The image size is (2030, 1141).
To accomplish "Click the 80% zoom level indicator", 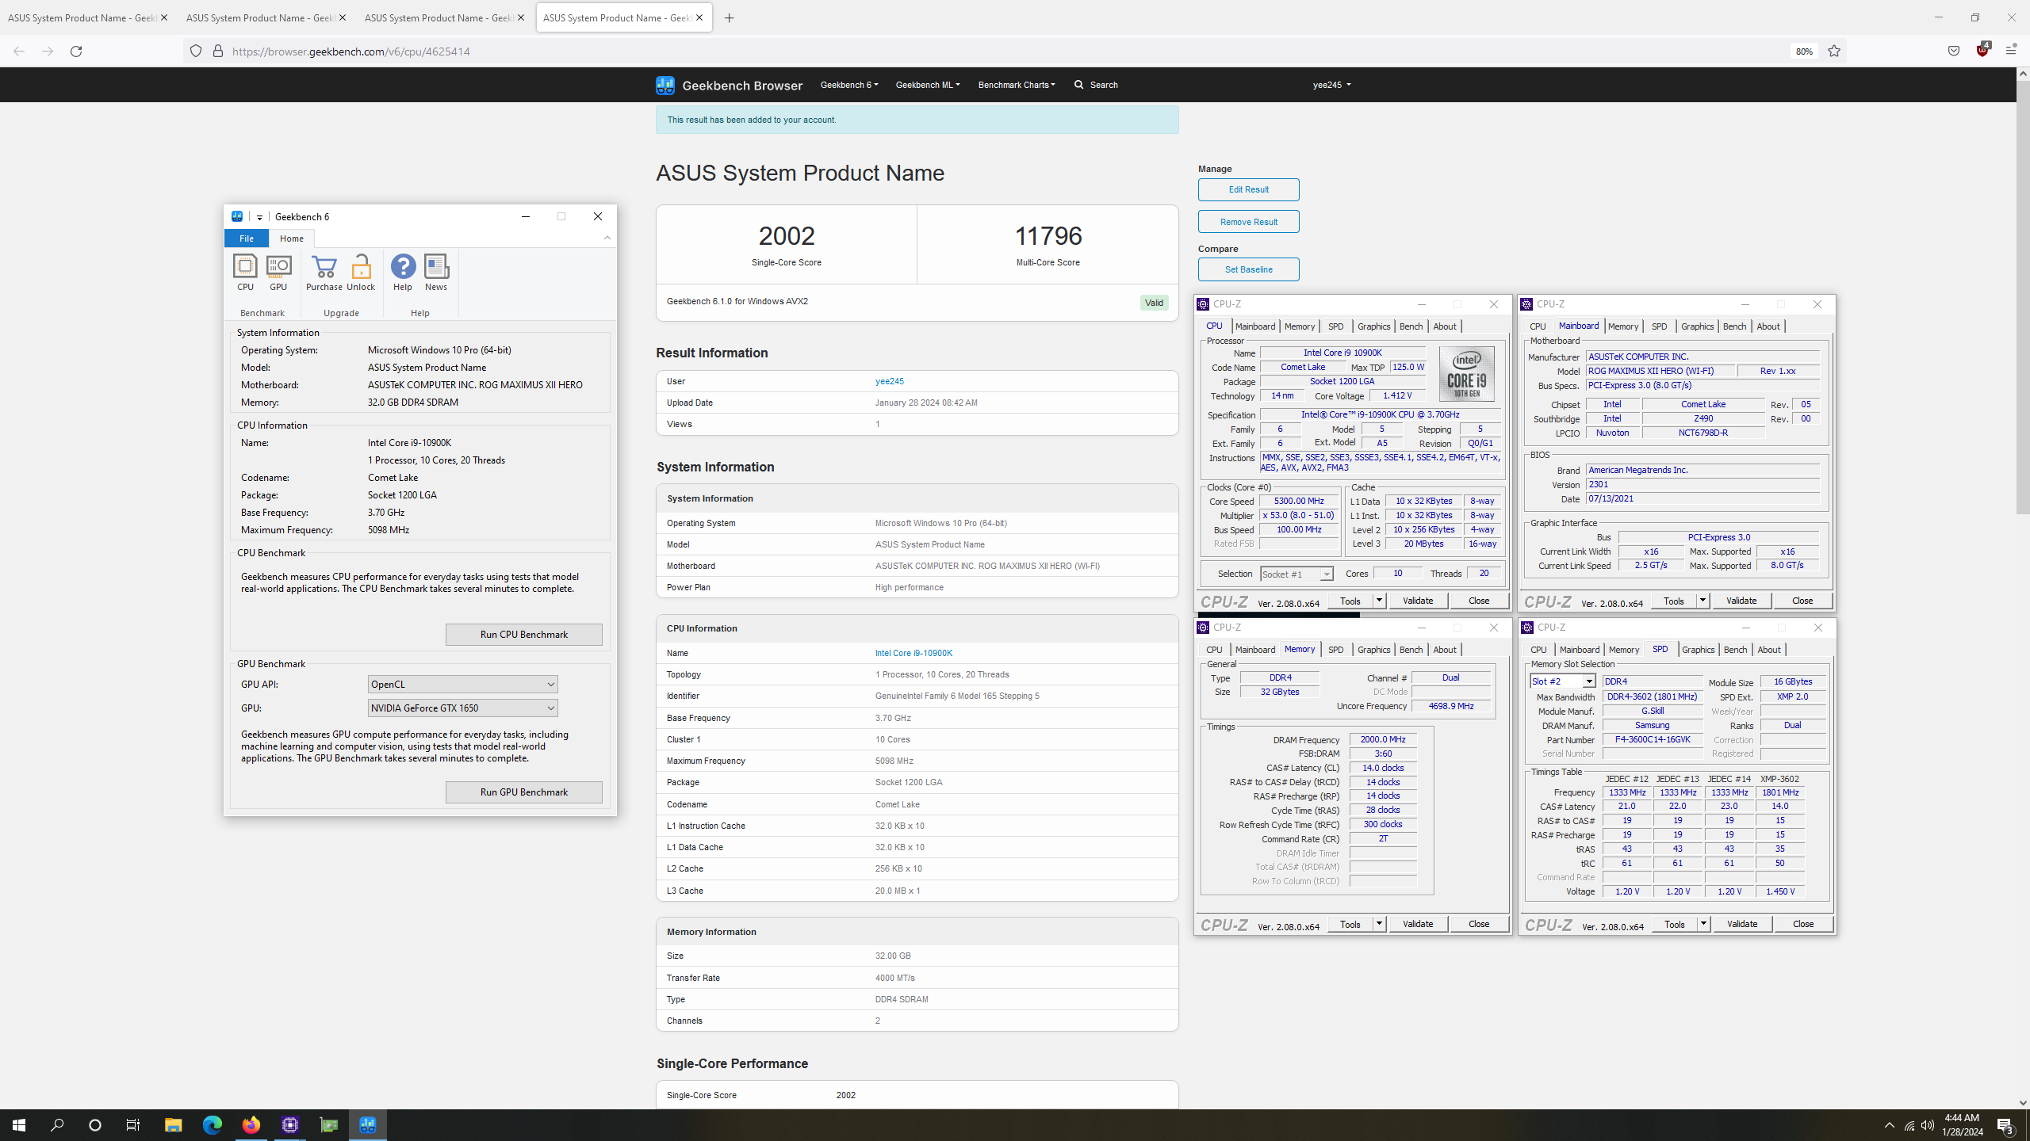I will [1804, 52].
